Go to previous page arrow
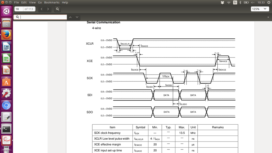 42,9
